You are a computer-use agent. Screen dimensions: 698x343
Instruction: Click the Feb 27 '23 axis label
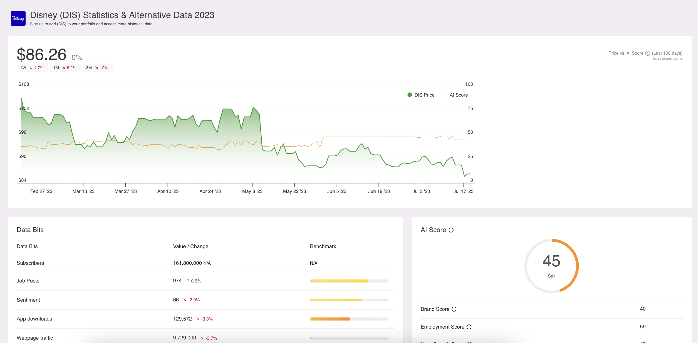pos(41,191)
